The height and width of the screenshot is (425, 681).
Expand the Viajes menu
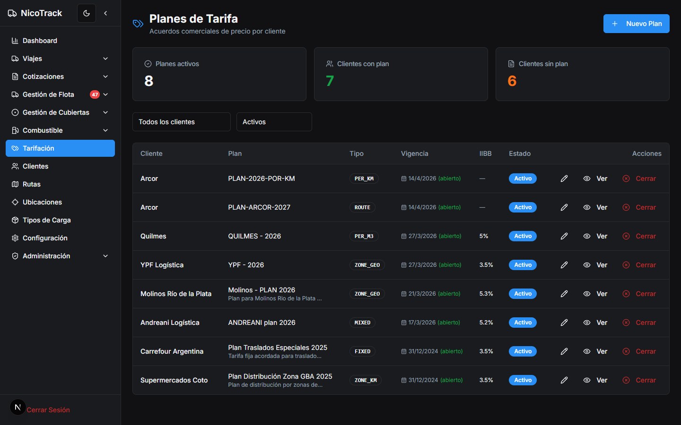point(60,59)
